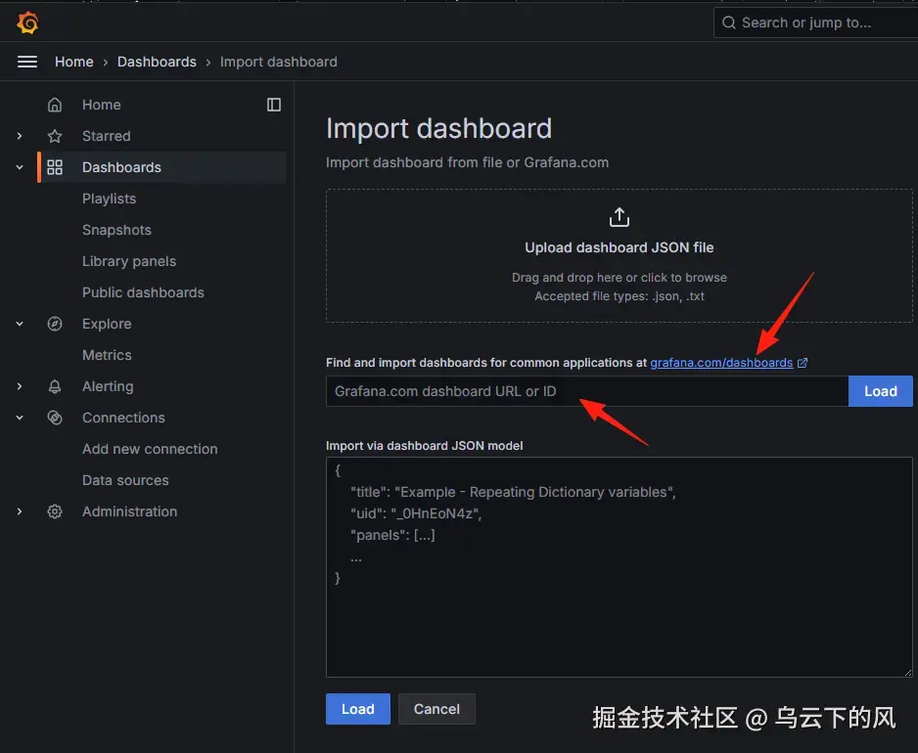Screen dimensions: 918x753
Task: Collapse the Explore section chevron
Action: coord(20,324)
